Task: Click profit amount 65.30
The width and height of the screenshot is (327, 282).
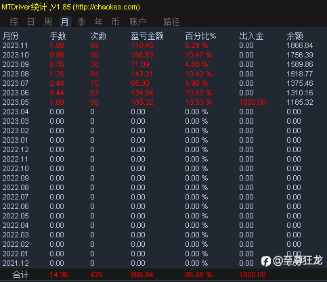Action: pos(140,83)
